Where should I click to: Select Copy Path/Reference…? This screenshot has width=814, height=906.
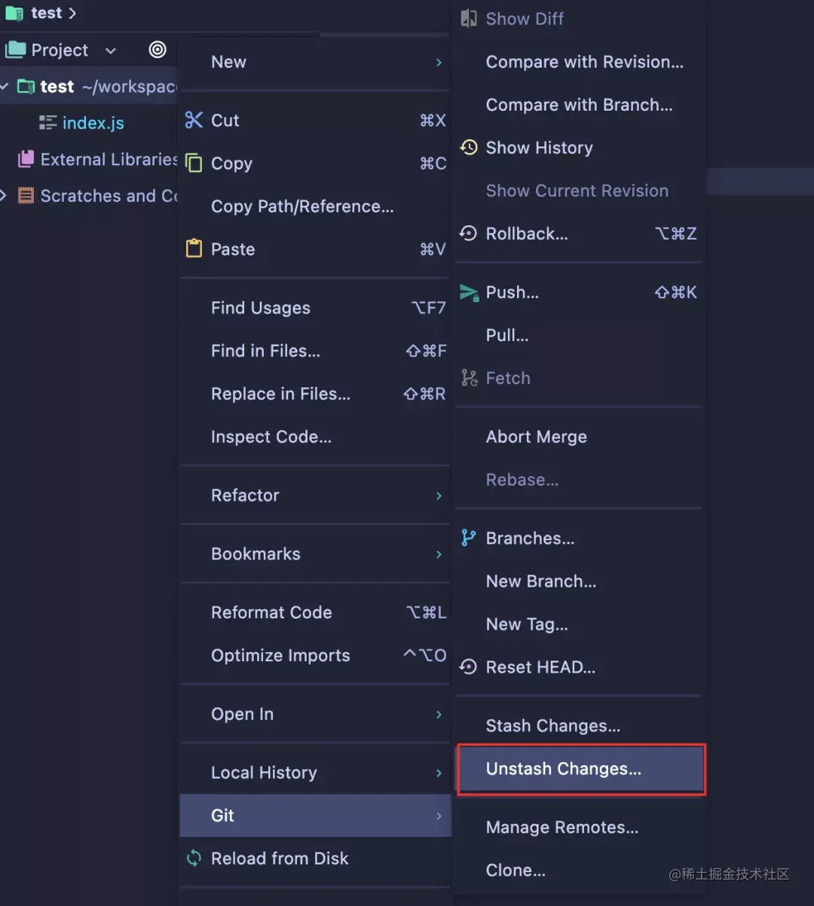(x=316, y=206)
